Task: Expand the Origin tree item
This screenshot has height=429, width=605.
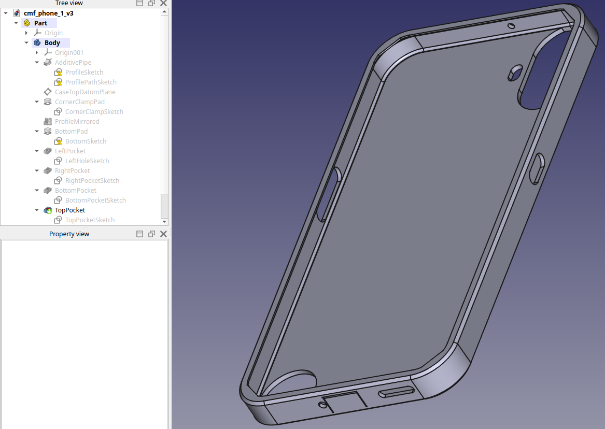Action: click(x=26, y=33)
